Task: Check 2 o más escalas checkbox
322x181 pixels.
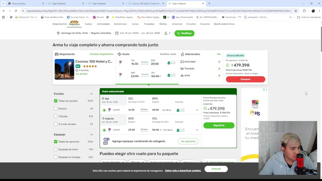Action: click(x=56, y=124)
